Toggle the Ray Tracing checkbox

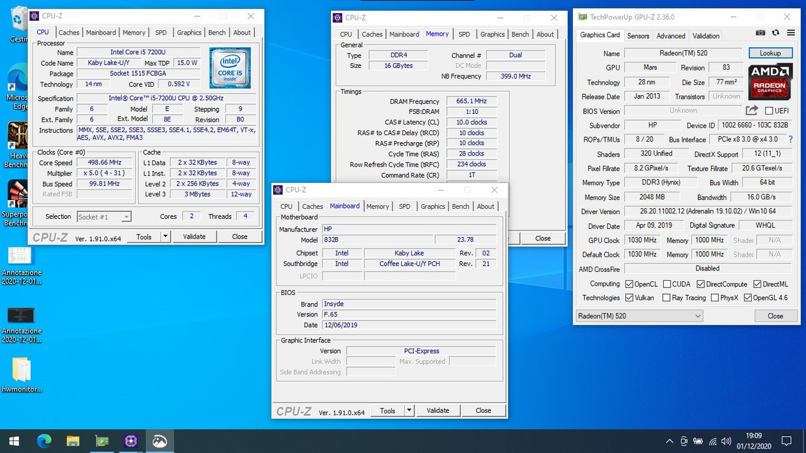(x=666, y=298)
